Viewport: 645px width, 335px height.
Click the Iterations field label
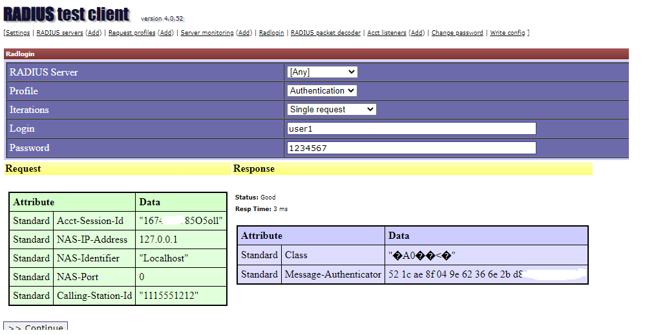click(29, 110)
